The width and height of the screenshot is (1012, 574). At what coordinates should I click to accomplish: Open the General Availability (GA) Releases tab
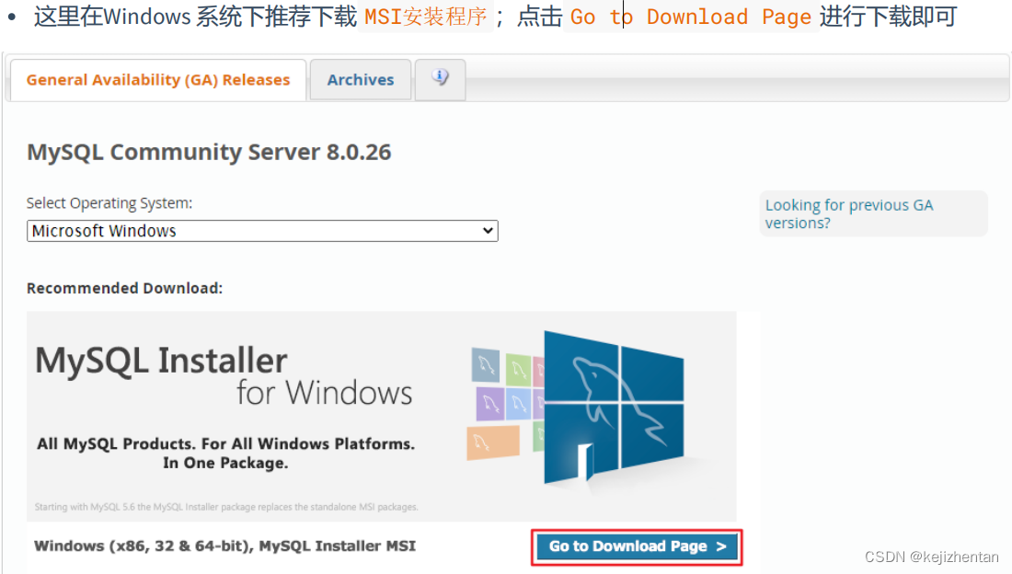(x=158, y=80)
